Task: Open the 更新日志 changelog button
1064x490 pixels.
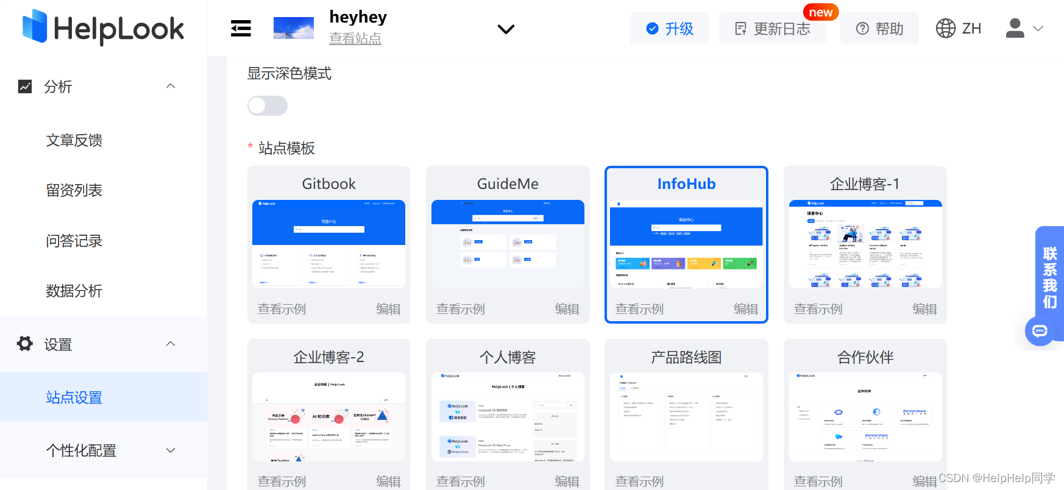Action: [x=772, y=29]
